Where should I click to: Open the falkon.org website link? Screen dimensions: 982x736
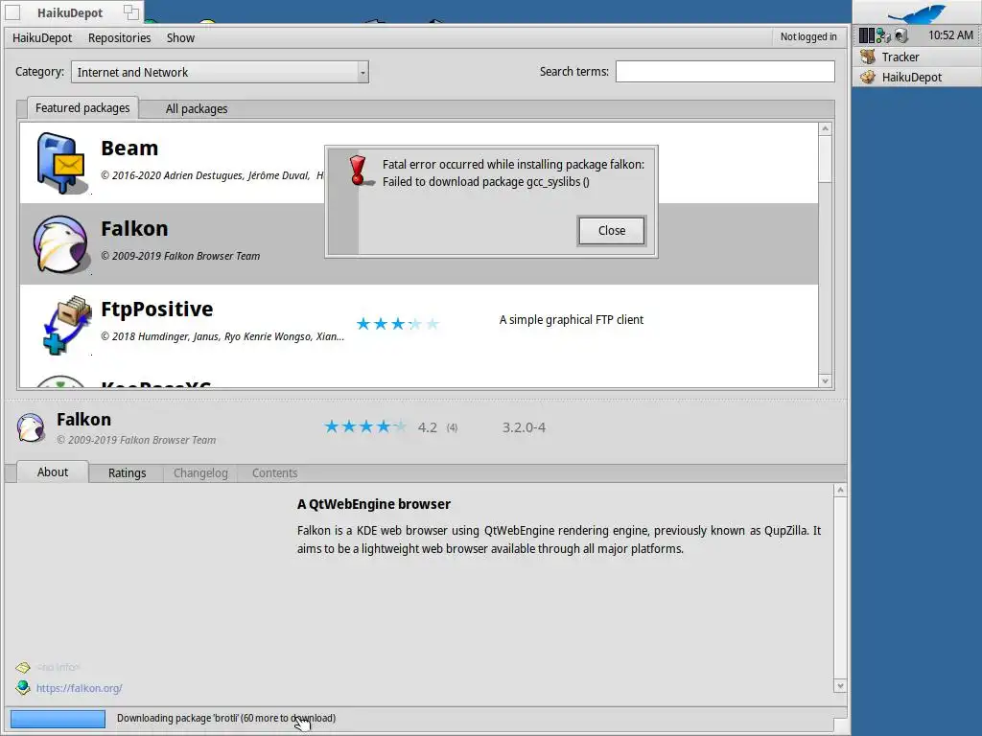(79, 688)
